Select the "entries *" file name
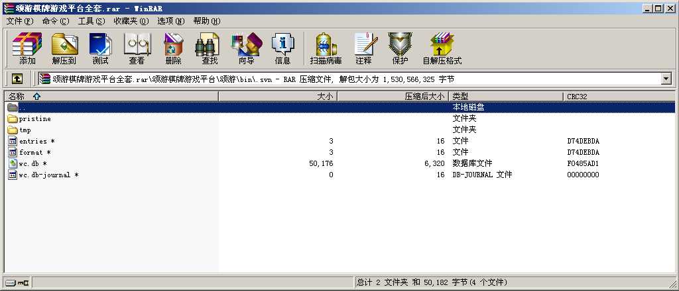This screenshot has height=291, width=679. click(x=37, y=141)
